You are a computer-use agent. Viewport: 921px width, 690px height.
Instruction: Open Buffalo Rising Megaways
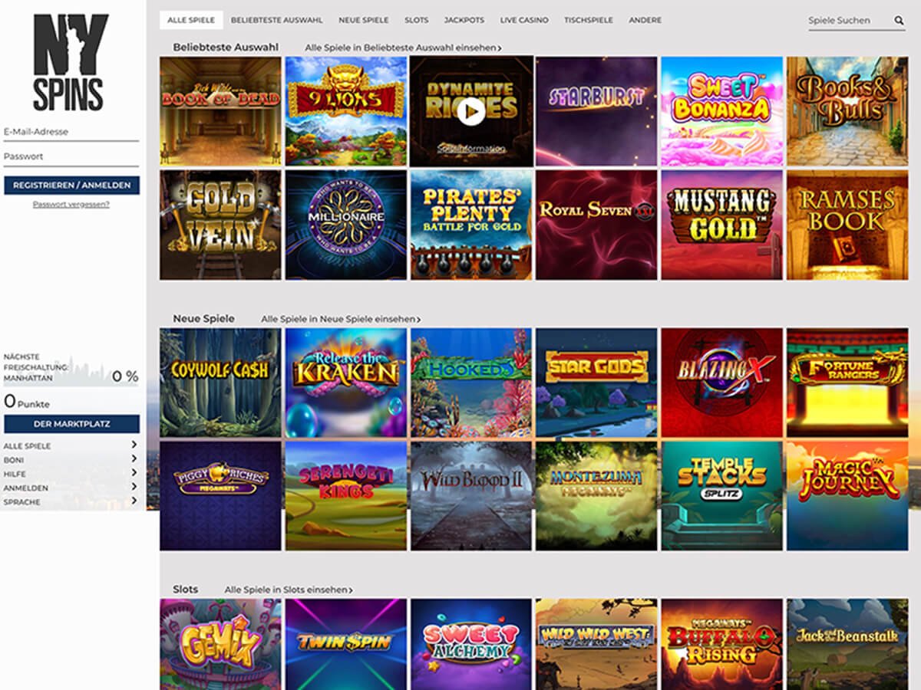coord(721,645)
